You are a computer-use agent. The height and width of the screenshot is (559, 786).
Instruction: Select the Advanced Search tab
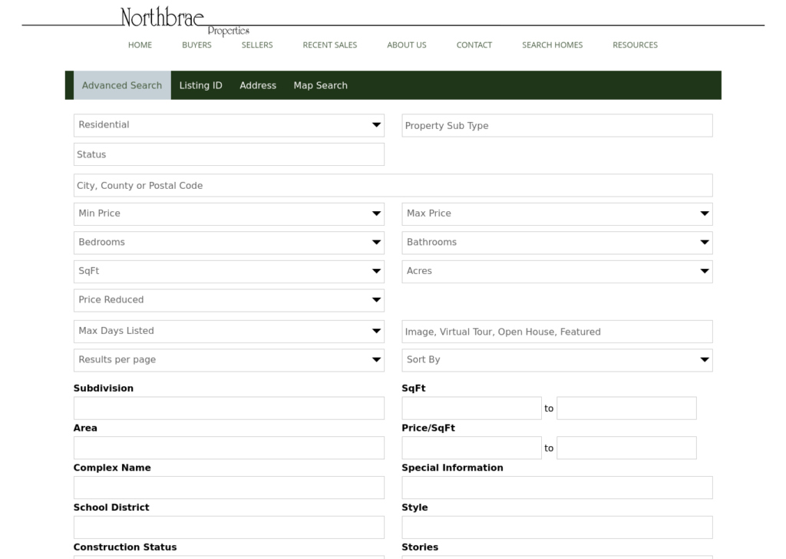pyautogui.click(x=122, y=85)
